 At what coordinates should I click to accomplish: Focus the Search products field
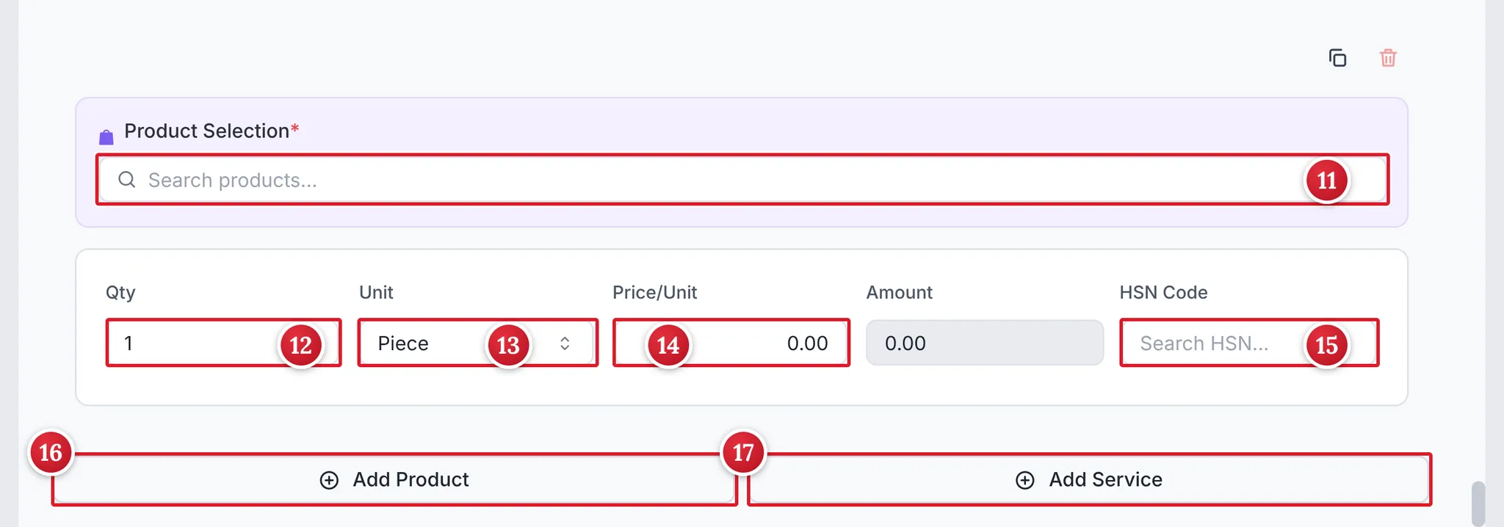pos(742,180)
